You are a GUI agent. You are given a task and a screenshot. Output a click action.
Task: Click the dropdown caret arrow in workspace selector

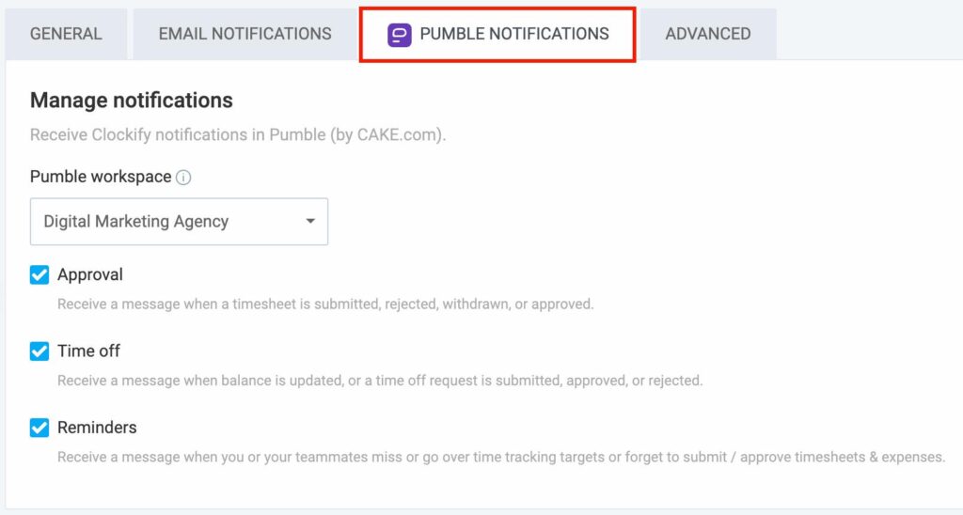310,221
